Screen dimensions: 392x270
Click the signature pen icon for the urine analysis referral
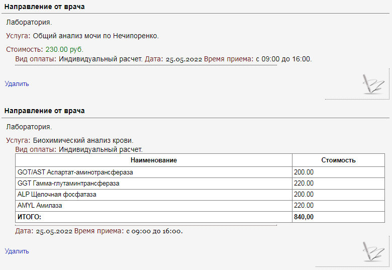pos(373,84)
